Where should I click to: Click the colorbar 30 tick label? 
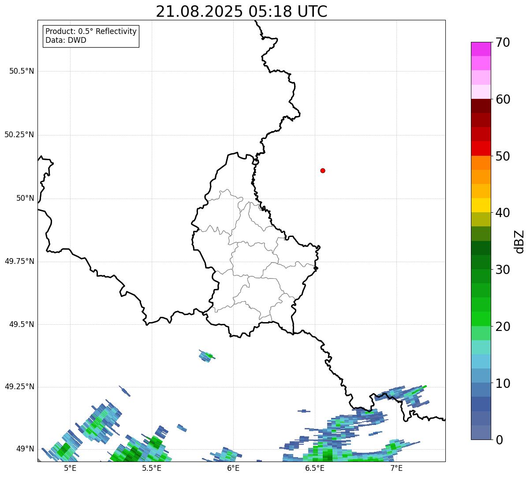503,270
